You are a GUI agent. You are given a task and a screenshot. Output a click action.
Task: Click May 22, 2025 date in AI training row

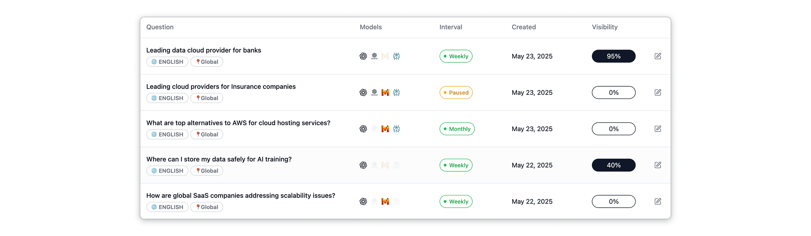click(532, 165)
